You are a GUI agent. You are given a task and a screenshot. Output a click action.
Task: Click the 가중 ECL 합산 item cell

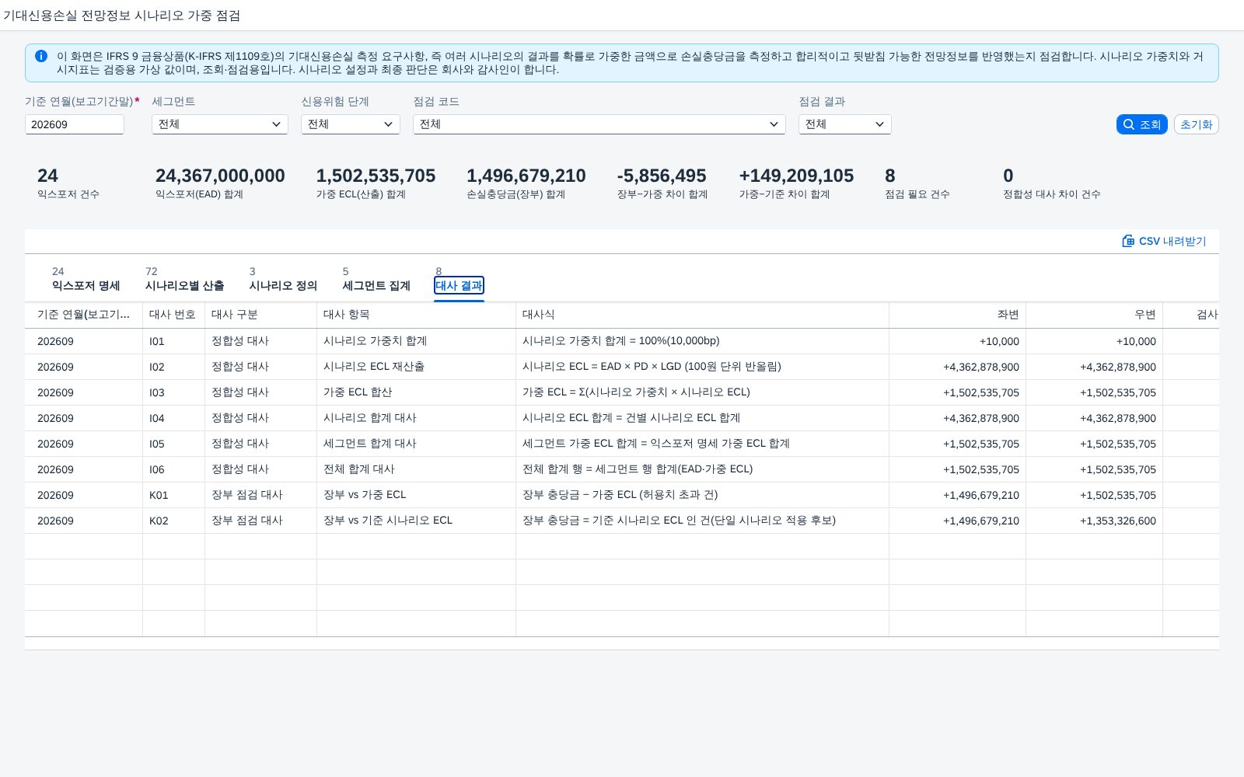click(x=416, y=392)
